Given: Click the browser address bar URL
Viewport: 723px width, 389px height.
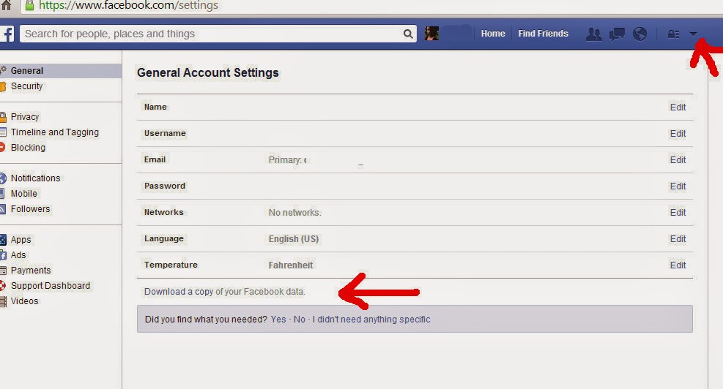Looking at the screenshot, I should pos(128,6).
